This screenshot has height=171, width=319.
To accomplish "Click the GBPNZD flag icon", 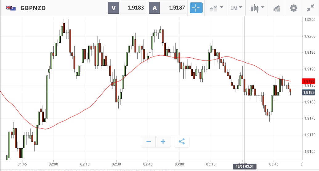I will (11, 8).
